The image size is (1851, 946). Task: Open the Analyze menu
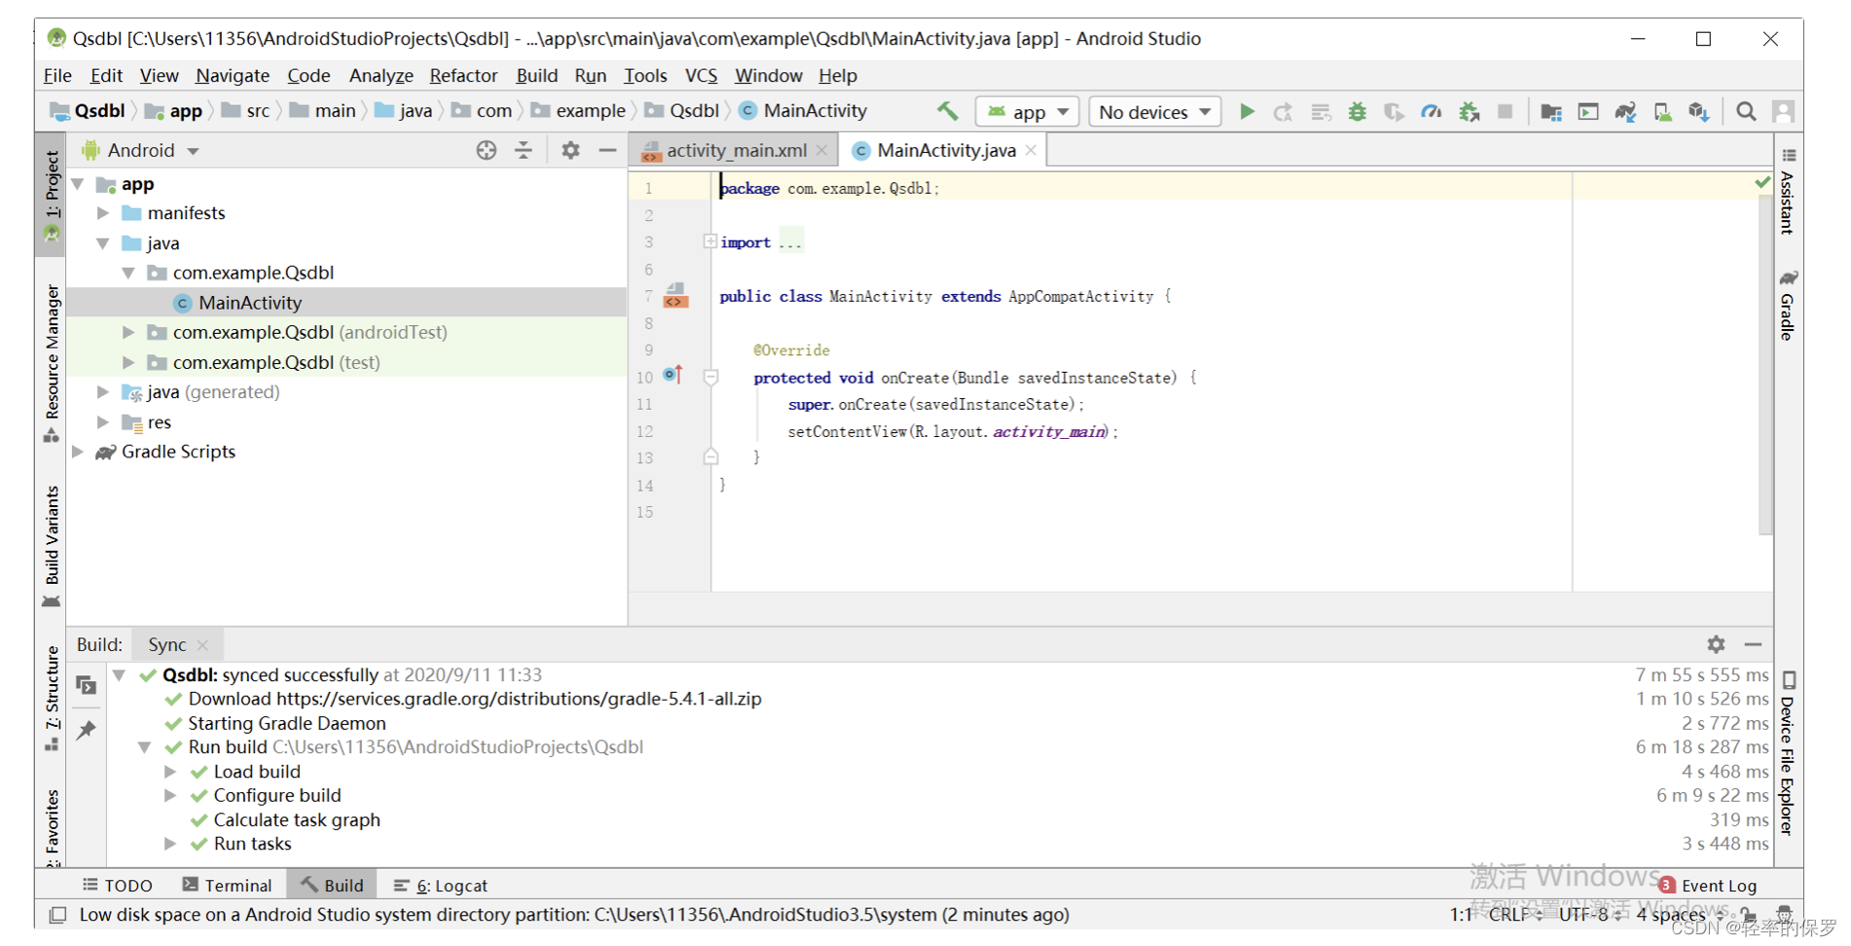click(x=381, y=75)
